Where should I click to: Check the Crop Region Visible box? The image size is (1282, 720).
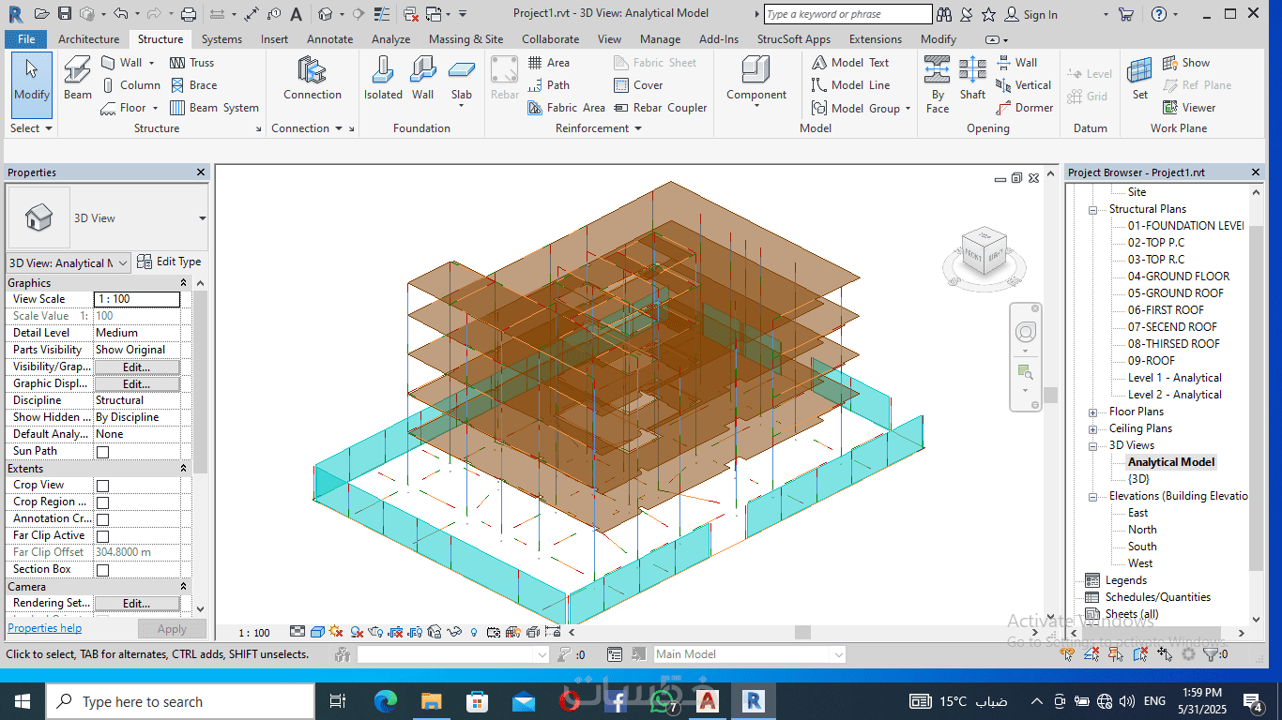(x=103, y=502)
